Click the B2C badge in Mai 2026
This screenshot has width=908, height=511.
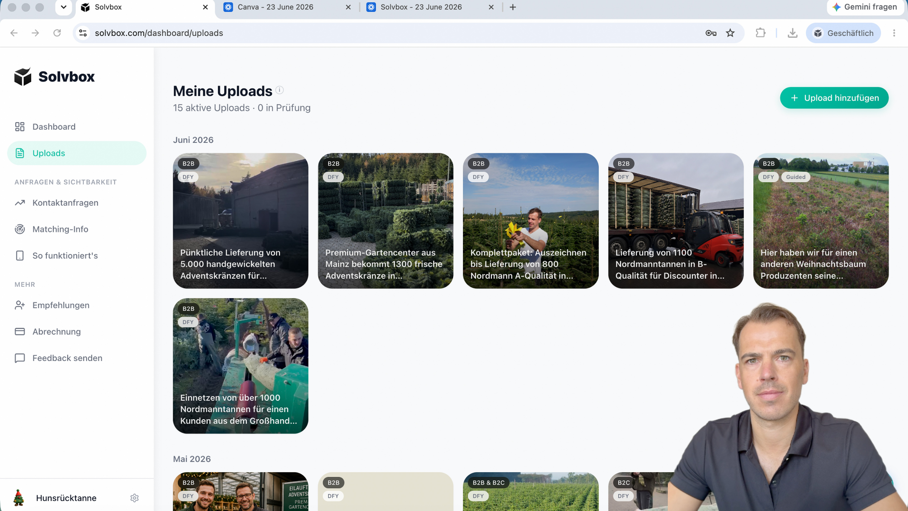[x=623, y=483]
